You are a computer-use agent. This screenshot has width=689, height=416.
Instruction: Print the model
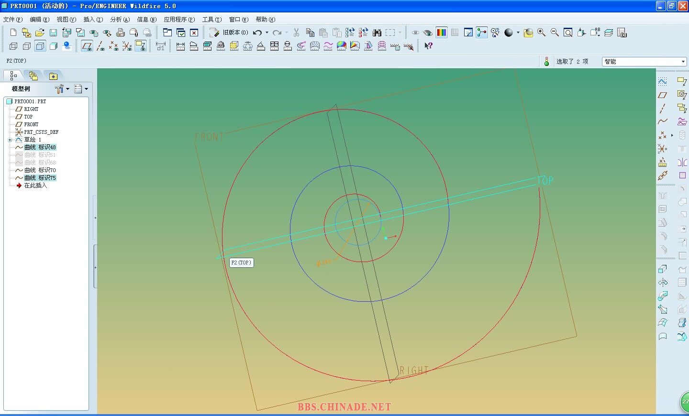click(121, 33)
